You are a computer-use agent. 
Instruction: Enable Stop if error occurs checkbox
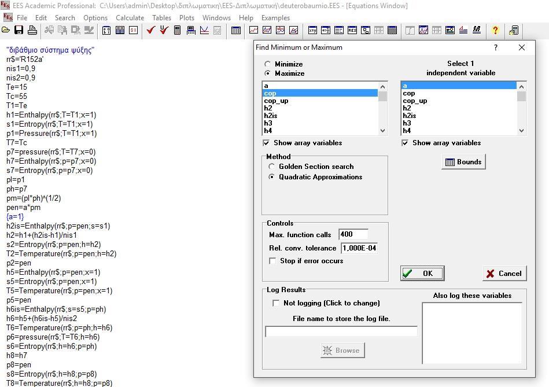coord(272,261)
